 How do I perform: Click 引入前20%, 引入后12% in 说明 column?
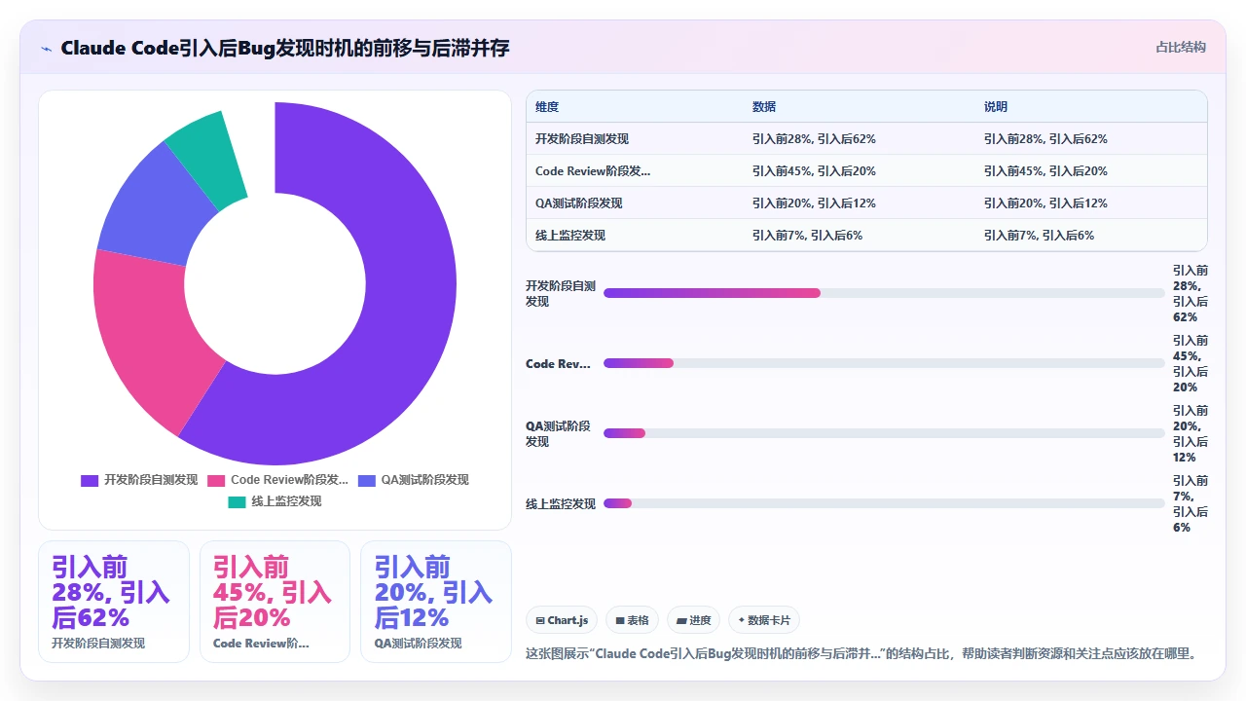point(1045,203)
